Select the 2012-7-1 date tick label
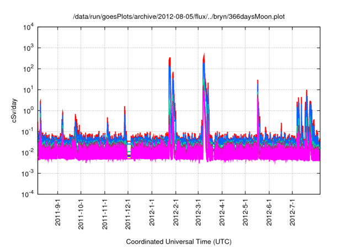Image resolution: width=353 pixels, height=247 pixels. [x=292, y=214]
